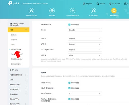Image resolution: width=129 pixels, height=105 pixels.
Task: Click the Buscar magnifier icon
Action: (97, 4)
